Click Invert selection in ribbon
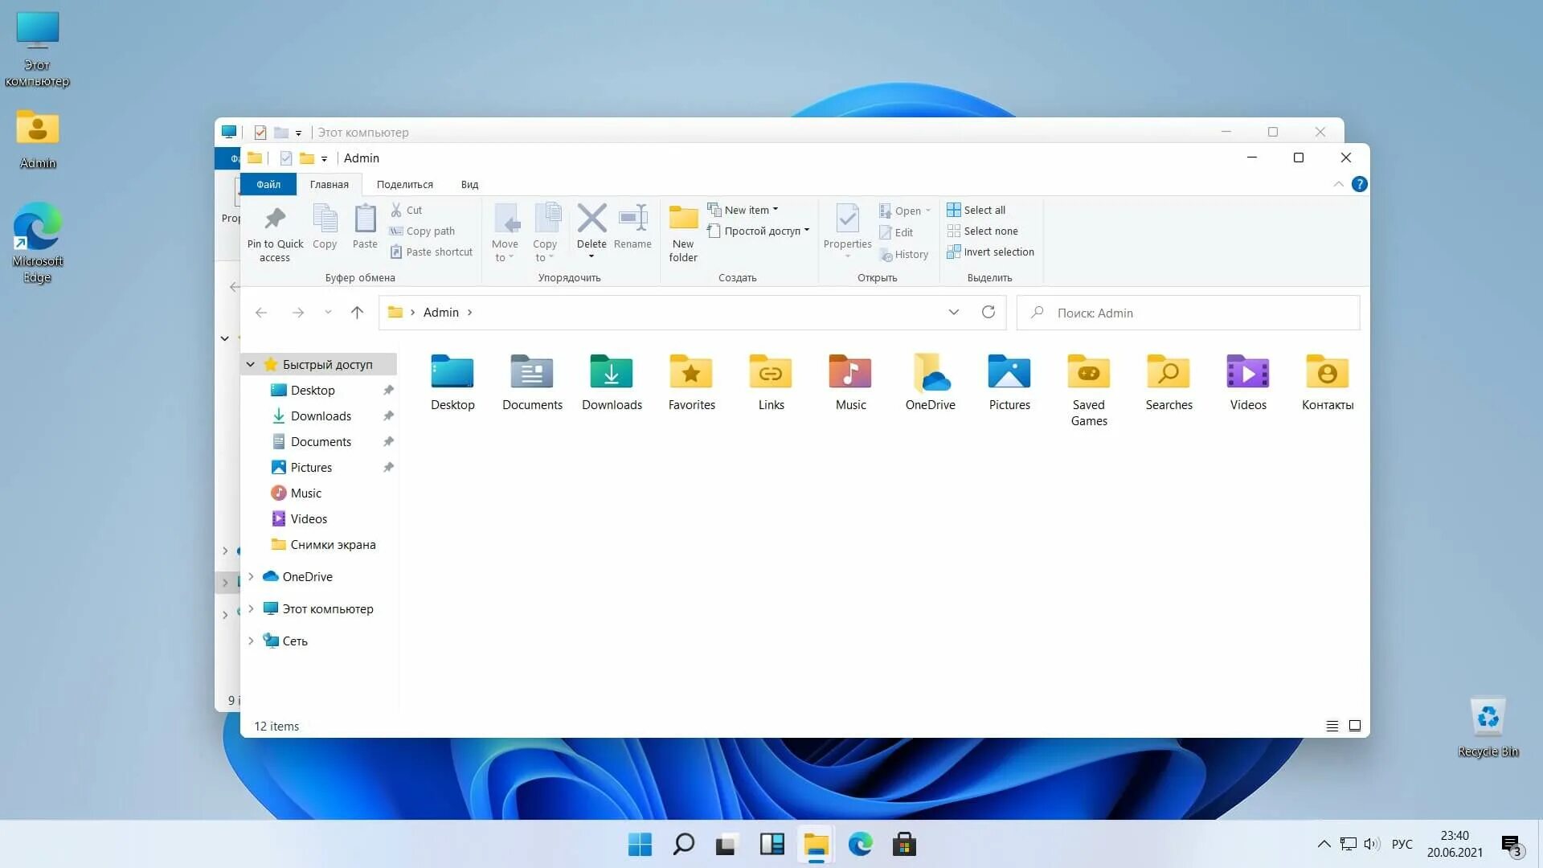Viewport: 1543px width, 868px height. point(990,252)
